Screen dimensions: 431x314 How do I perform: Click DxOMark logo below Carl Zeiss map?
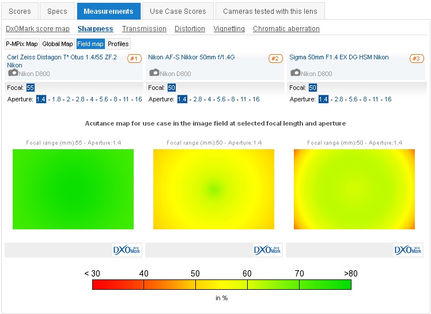(127, 250)
